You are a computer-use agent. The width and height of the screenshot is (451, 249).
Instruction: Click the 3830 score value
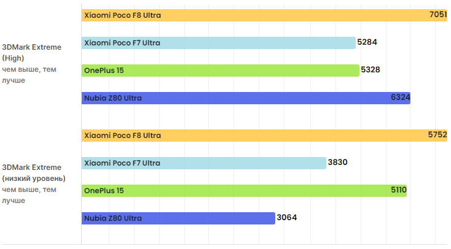338,163
